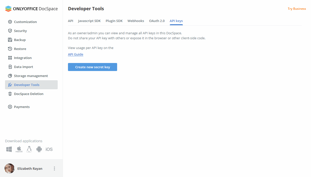311x177 pixels.
Task: Download the macOS desktop app
Action: pos(19,149)
